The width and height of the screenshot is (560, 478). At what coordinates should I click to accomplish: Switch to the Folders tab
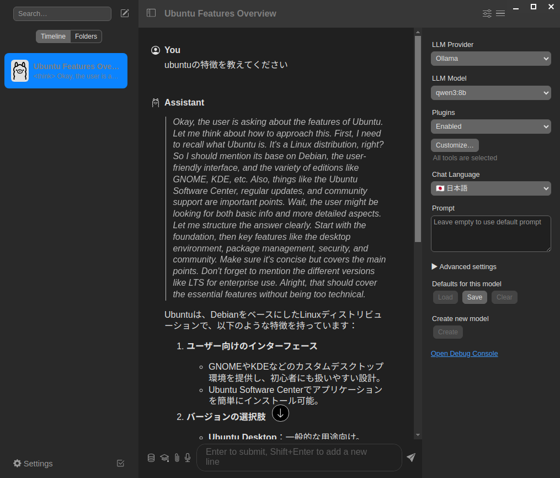[86, 36]
